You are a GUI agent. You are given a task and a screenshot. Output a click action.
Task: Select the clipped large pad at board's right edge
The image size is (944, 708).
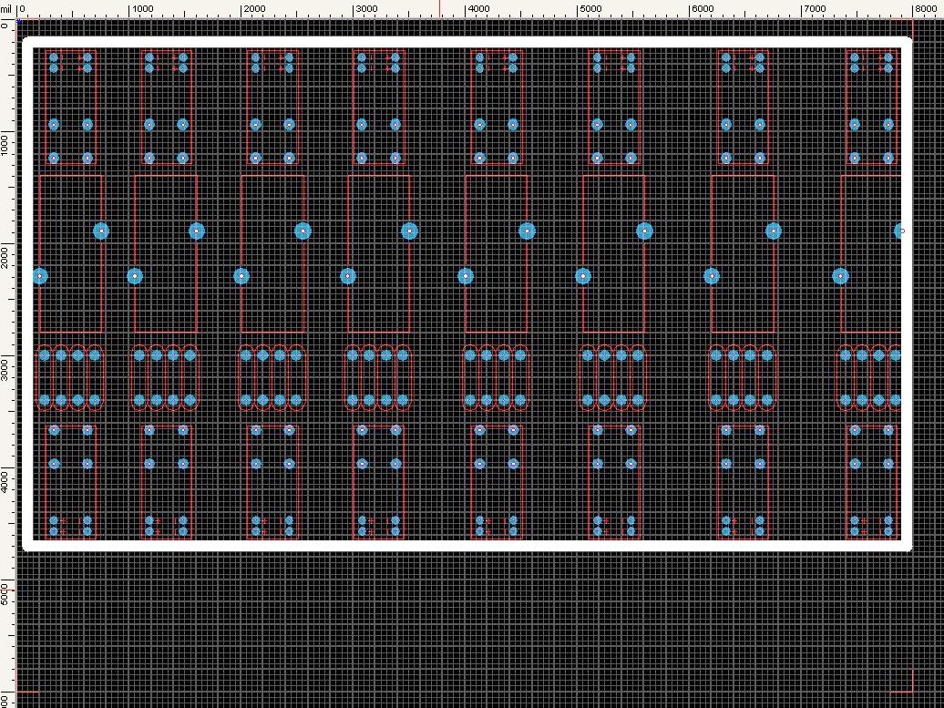(900, 231)
